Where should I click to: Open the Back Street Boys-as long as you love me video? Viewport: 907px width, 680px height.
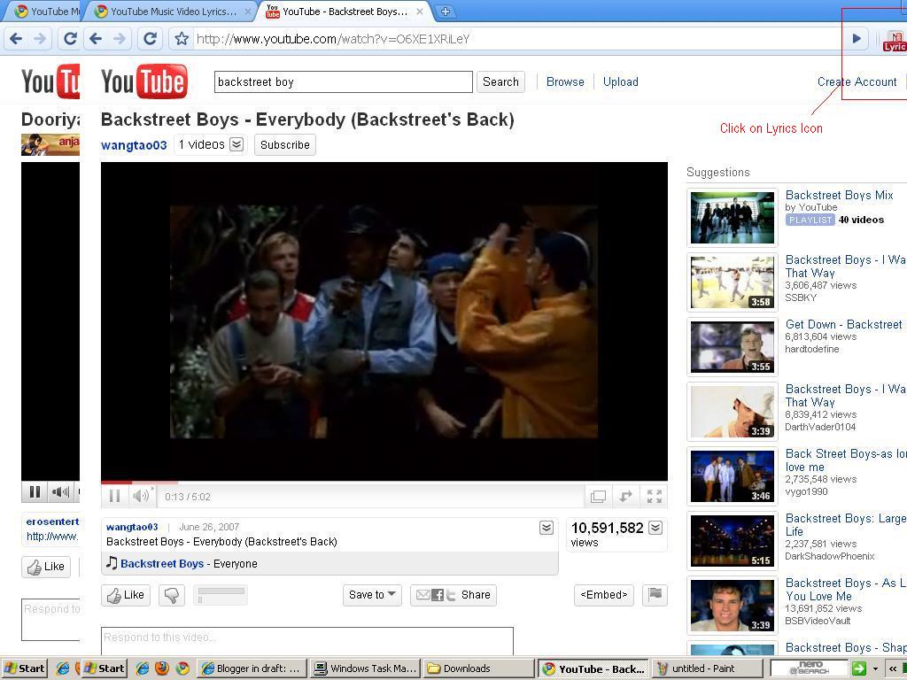[846, 460]
